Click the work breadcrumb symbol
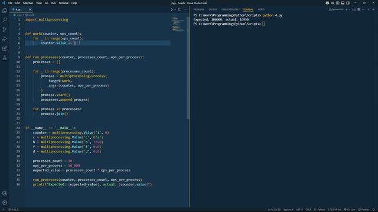The height and width of the screenshot is (212, 378). click(30, 15)
